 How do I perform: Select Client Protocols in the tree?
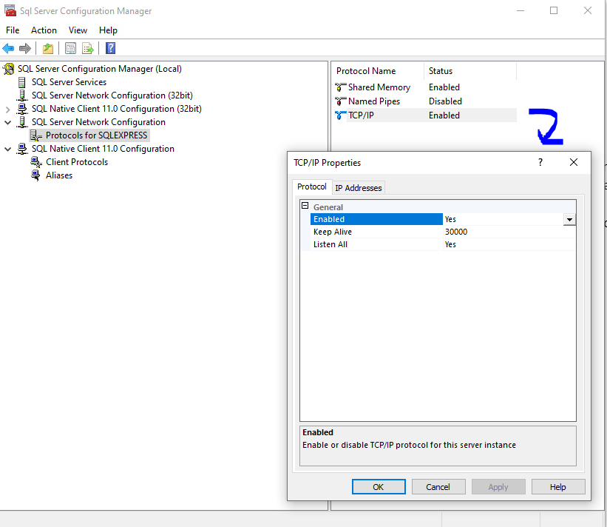pyautogui.click(x=76, y=162)
